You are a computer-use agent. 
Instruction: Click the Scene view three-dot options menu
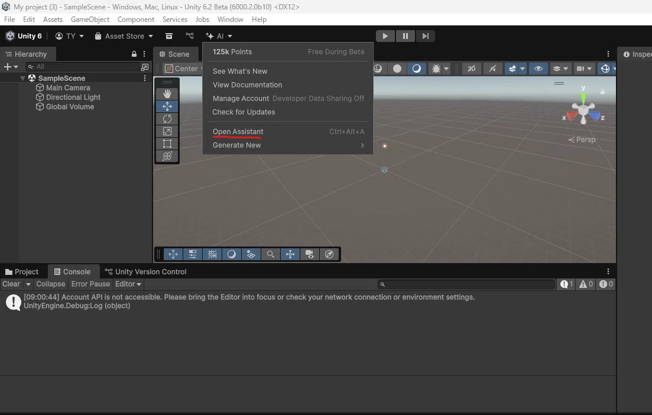[608, 54]
